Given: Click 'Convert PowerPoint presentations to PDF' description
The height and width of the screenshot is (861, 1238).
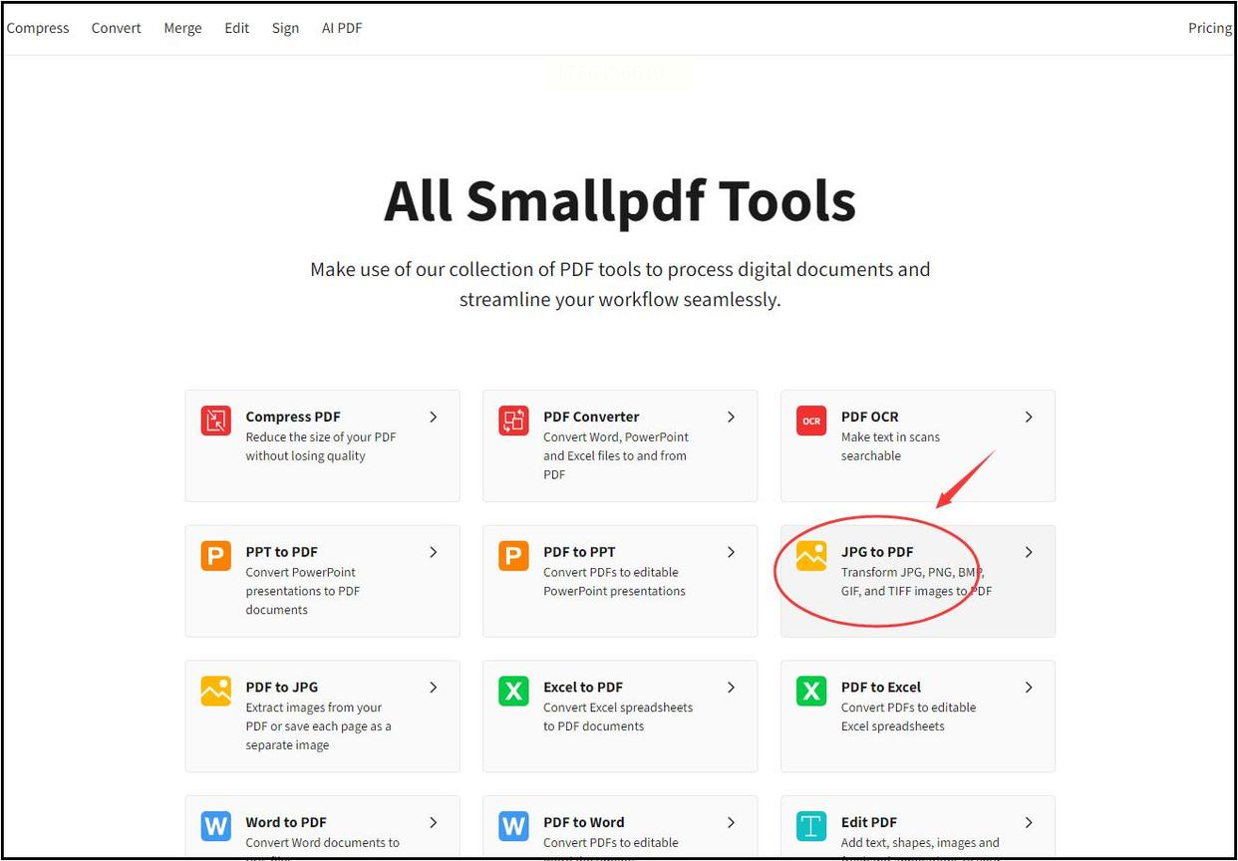Looking at the screenshot, I should (x=301, y=591).
